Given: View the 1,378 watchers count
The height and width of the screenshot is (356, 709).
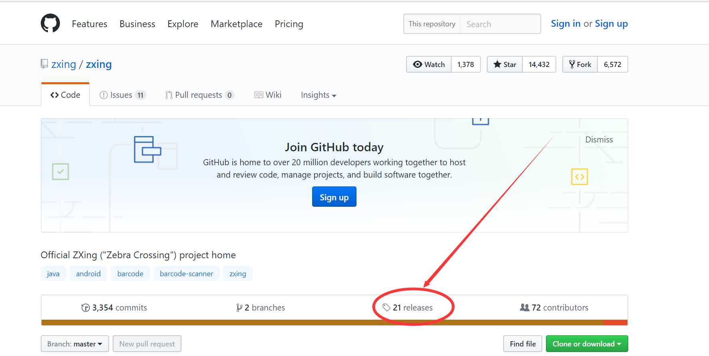Looking at the screenshot, I should (x=466, y=64).
